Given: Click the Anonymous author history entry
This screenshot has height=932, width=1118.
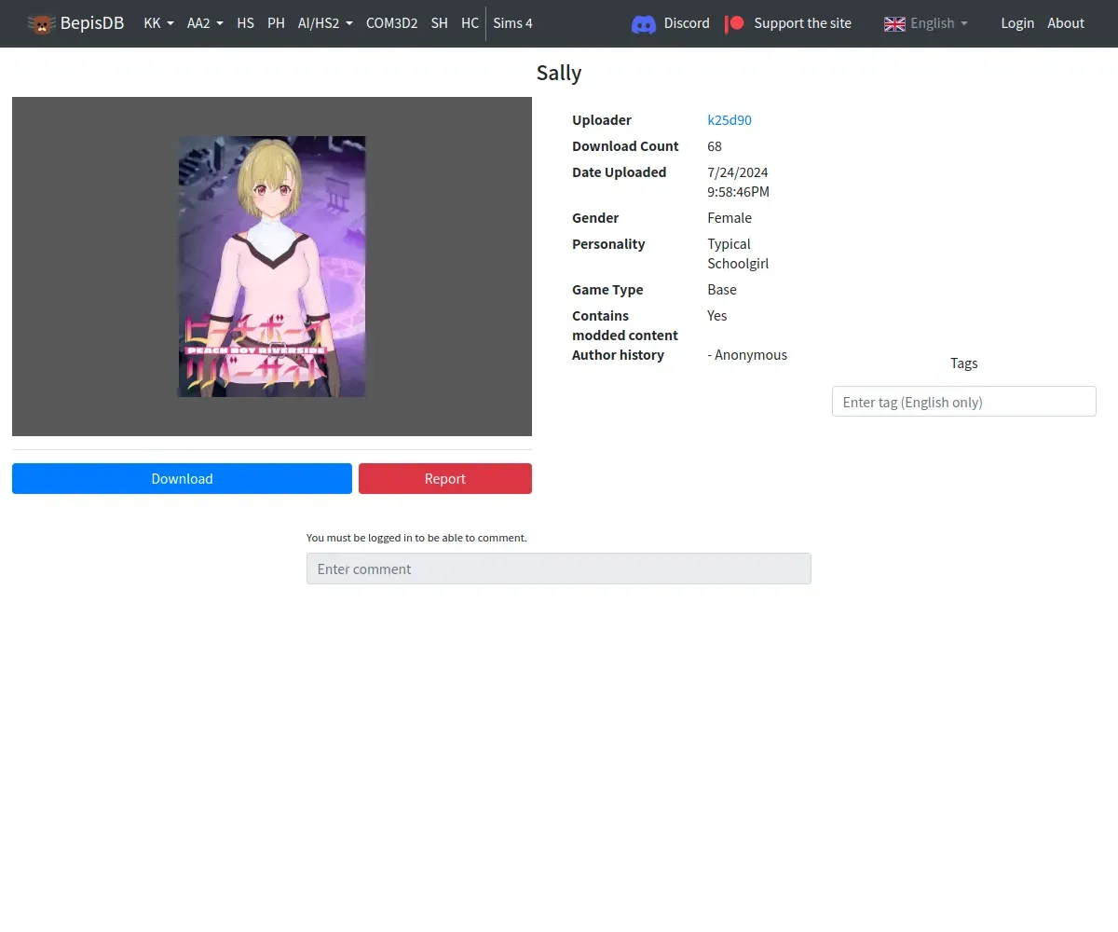Looking at the screenshot, I should coord(747,355).
